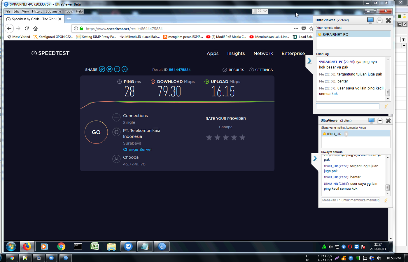Open the Most Visited bookmark
Viewport: 408px width, 262px height.
click(19, 37)
